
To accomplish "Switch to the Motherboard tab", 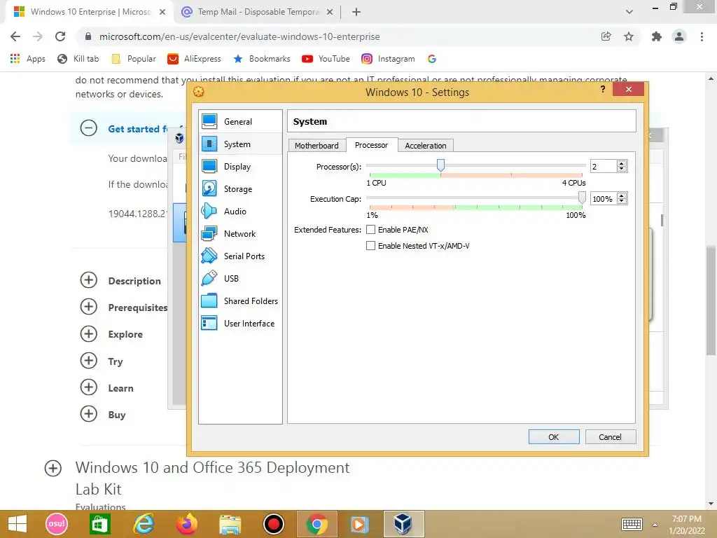I will click(316, 146).
